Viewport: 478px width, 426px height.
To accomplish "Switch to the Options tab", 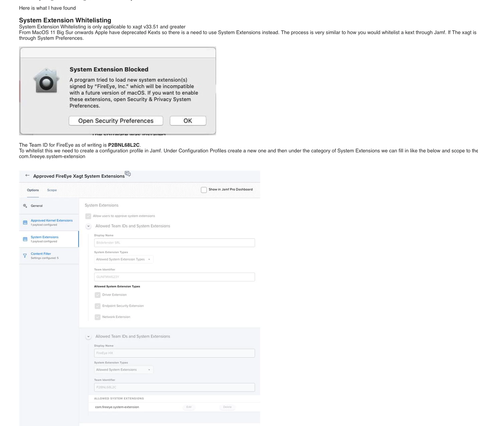I will [33, 190].
